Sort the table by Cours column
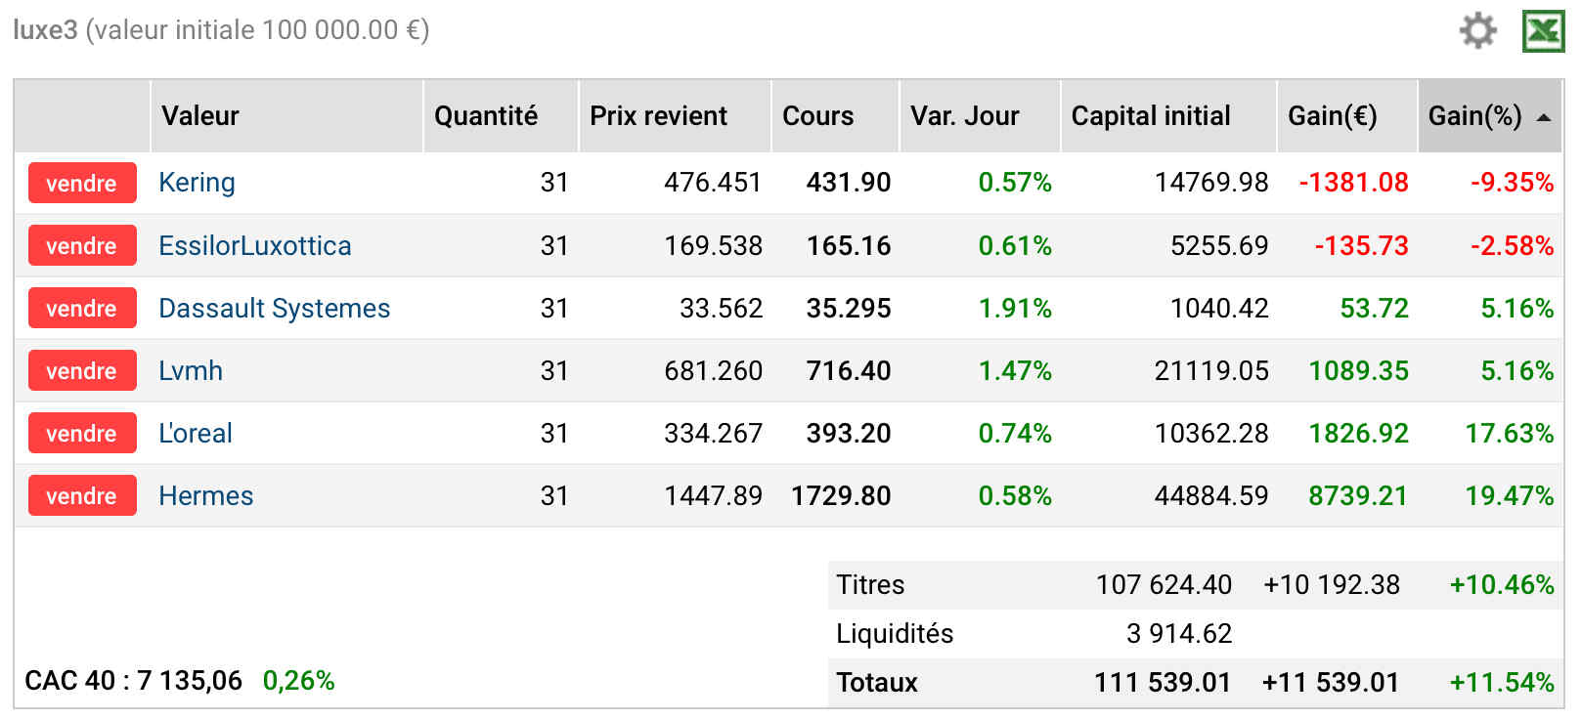 817,116
